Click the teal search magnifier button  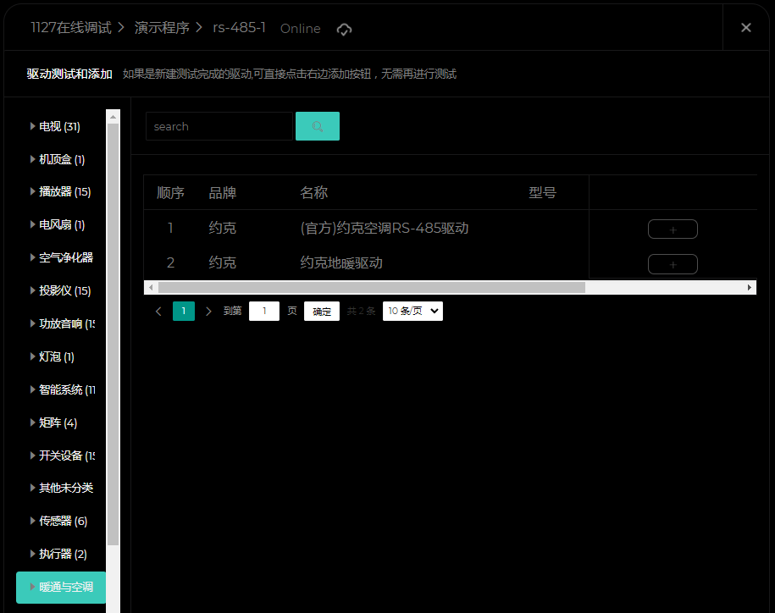pyautogui.click(x=318, y=126)
